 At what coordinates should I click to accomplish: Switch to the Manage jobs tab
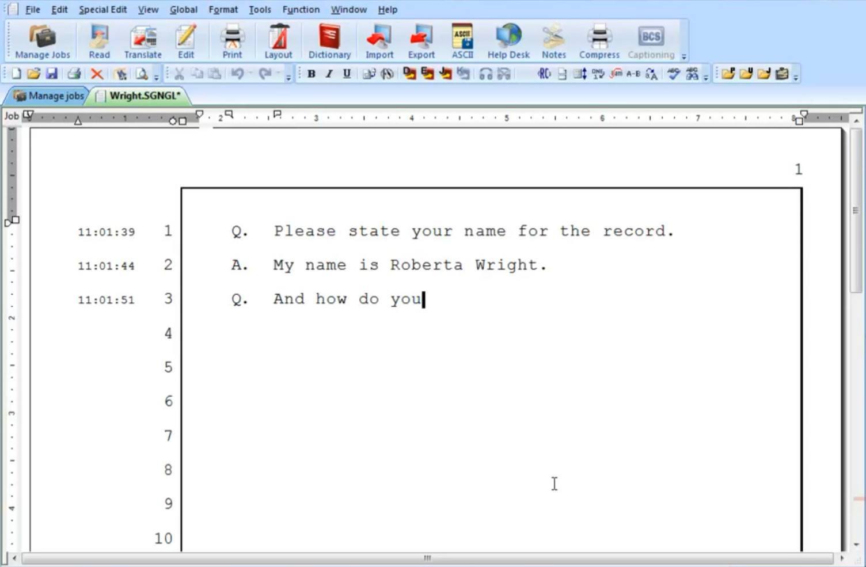tap(55, 96)
